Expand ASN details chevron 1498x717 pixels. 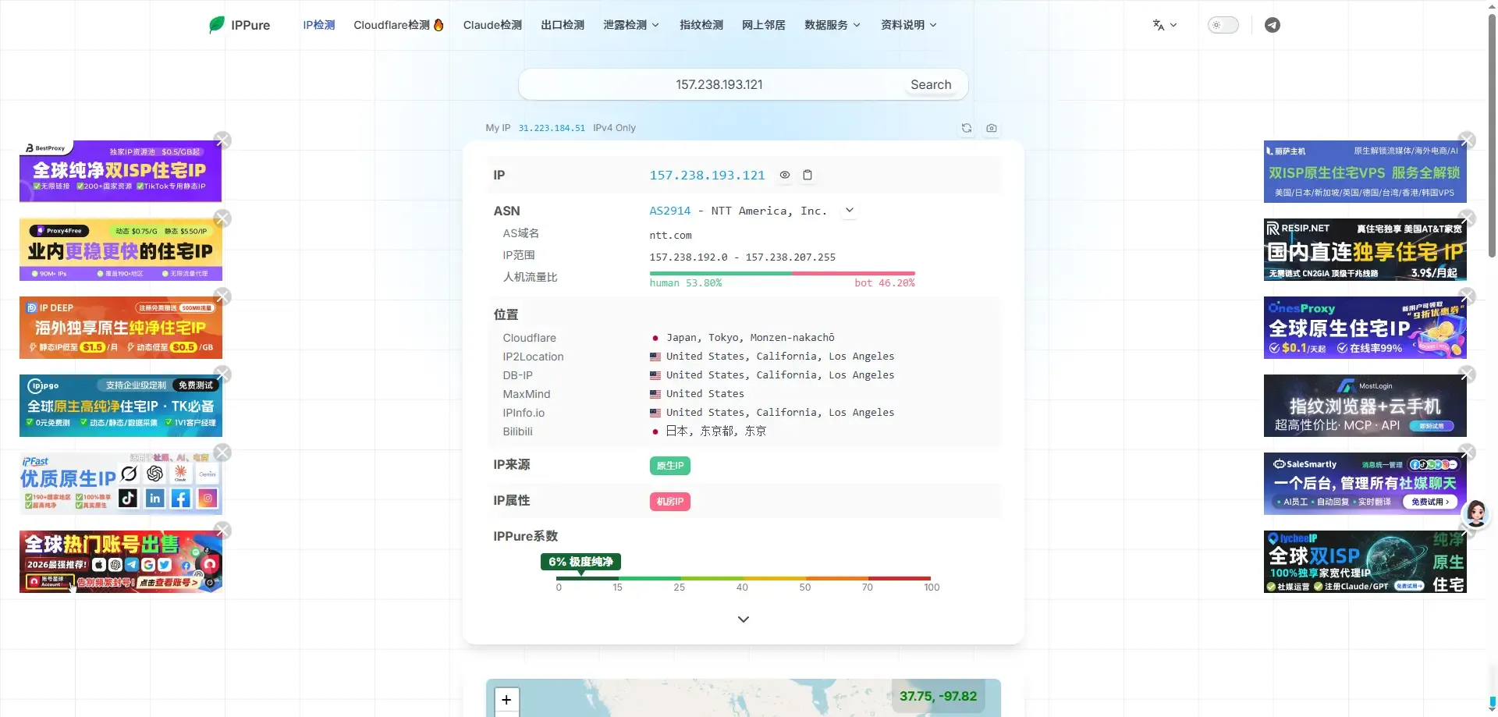coord(850,211)
